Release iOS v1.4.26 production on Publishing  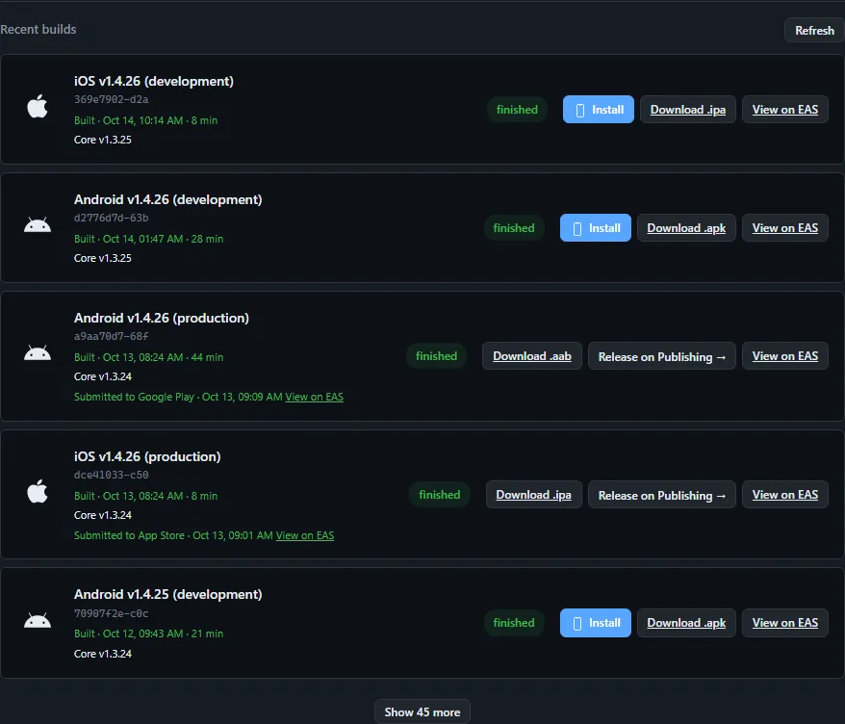pyautogui.click(x=662, y=495)
